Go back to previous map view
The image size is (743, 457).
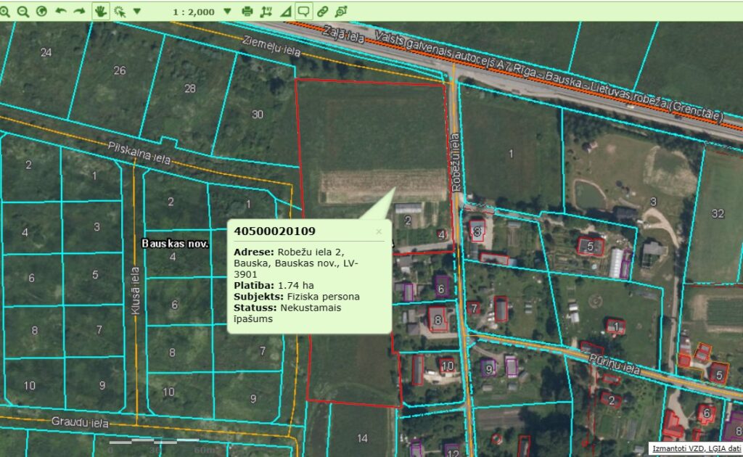(x=60, y=12)
